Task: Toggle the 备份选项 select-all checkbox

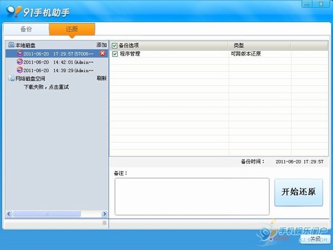Action: coord(114,46)
